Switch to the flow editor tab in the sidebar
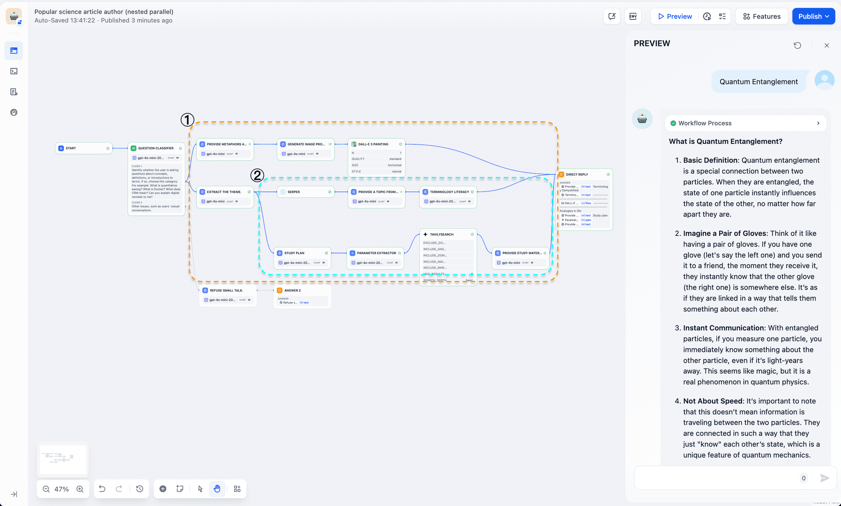This screenshot has height=506, width=841. pos(14,50)
